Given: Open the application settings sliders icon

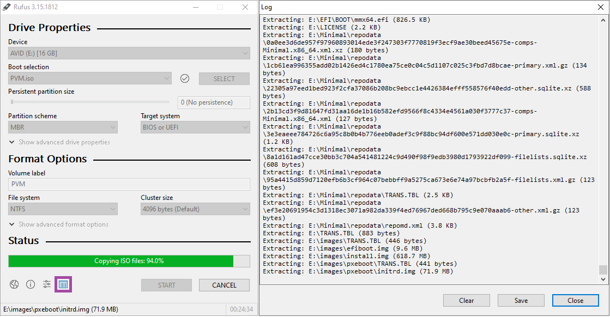Looking at the screenshot, I should coord(47,284).
